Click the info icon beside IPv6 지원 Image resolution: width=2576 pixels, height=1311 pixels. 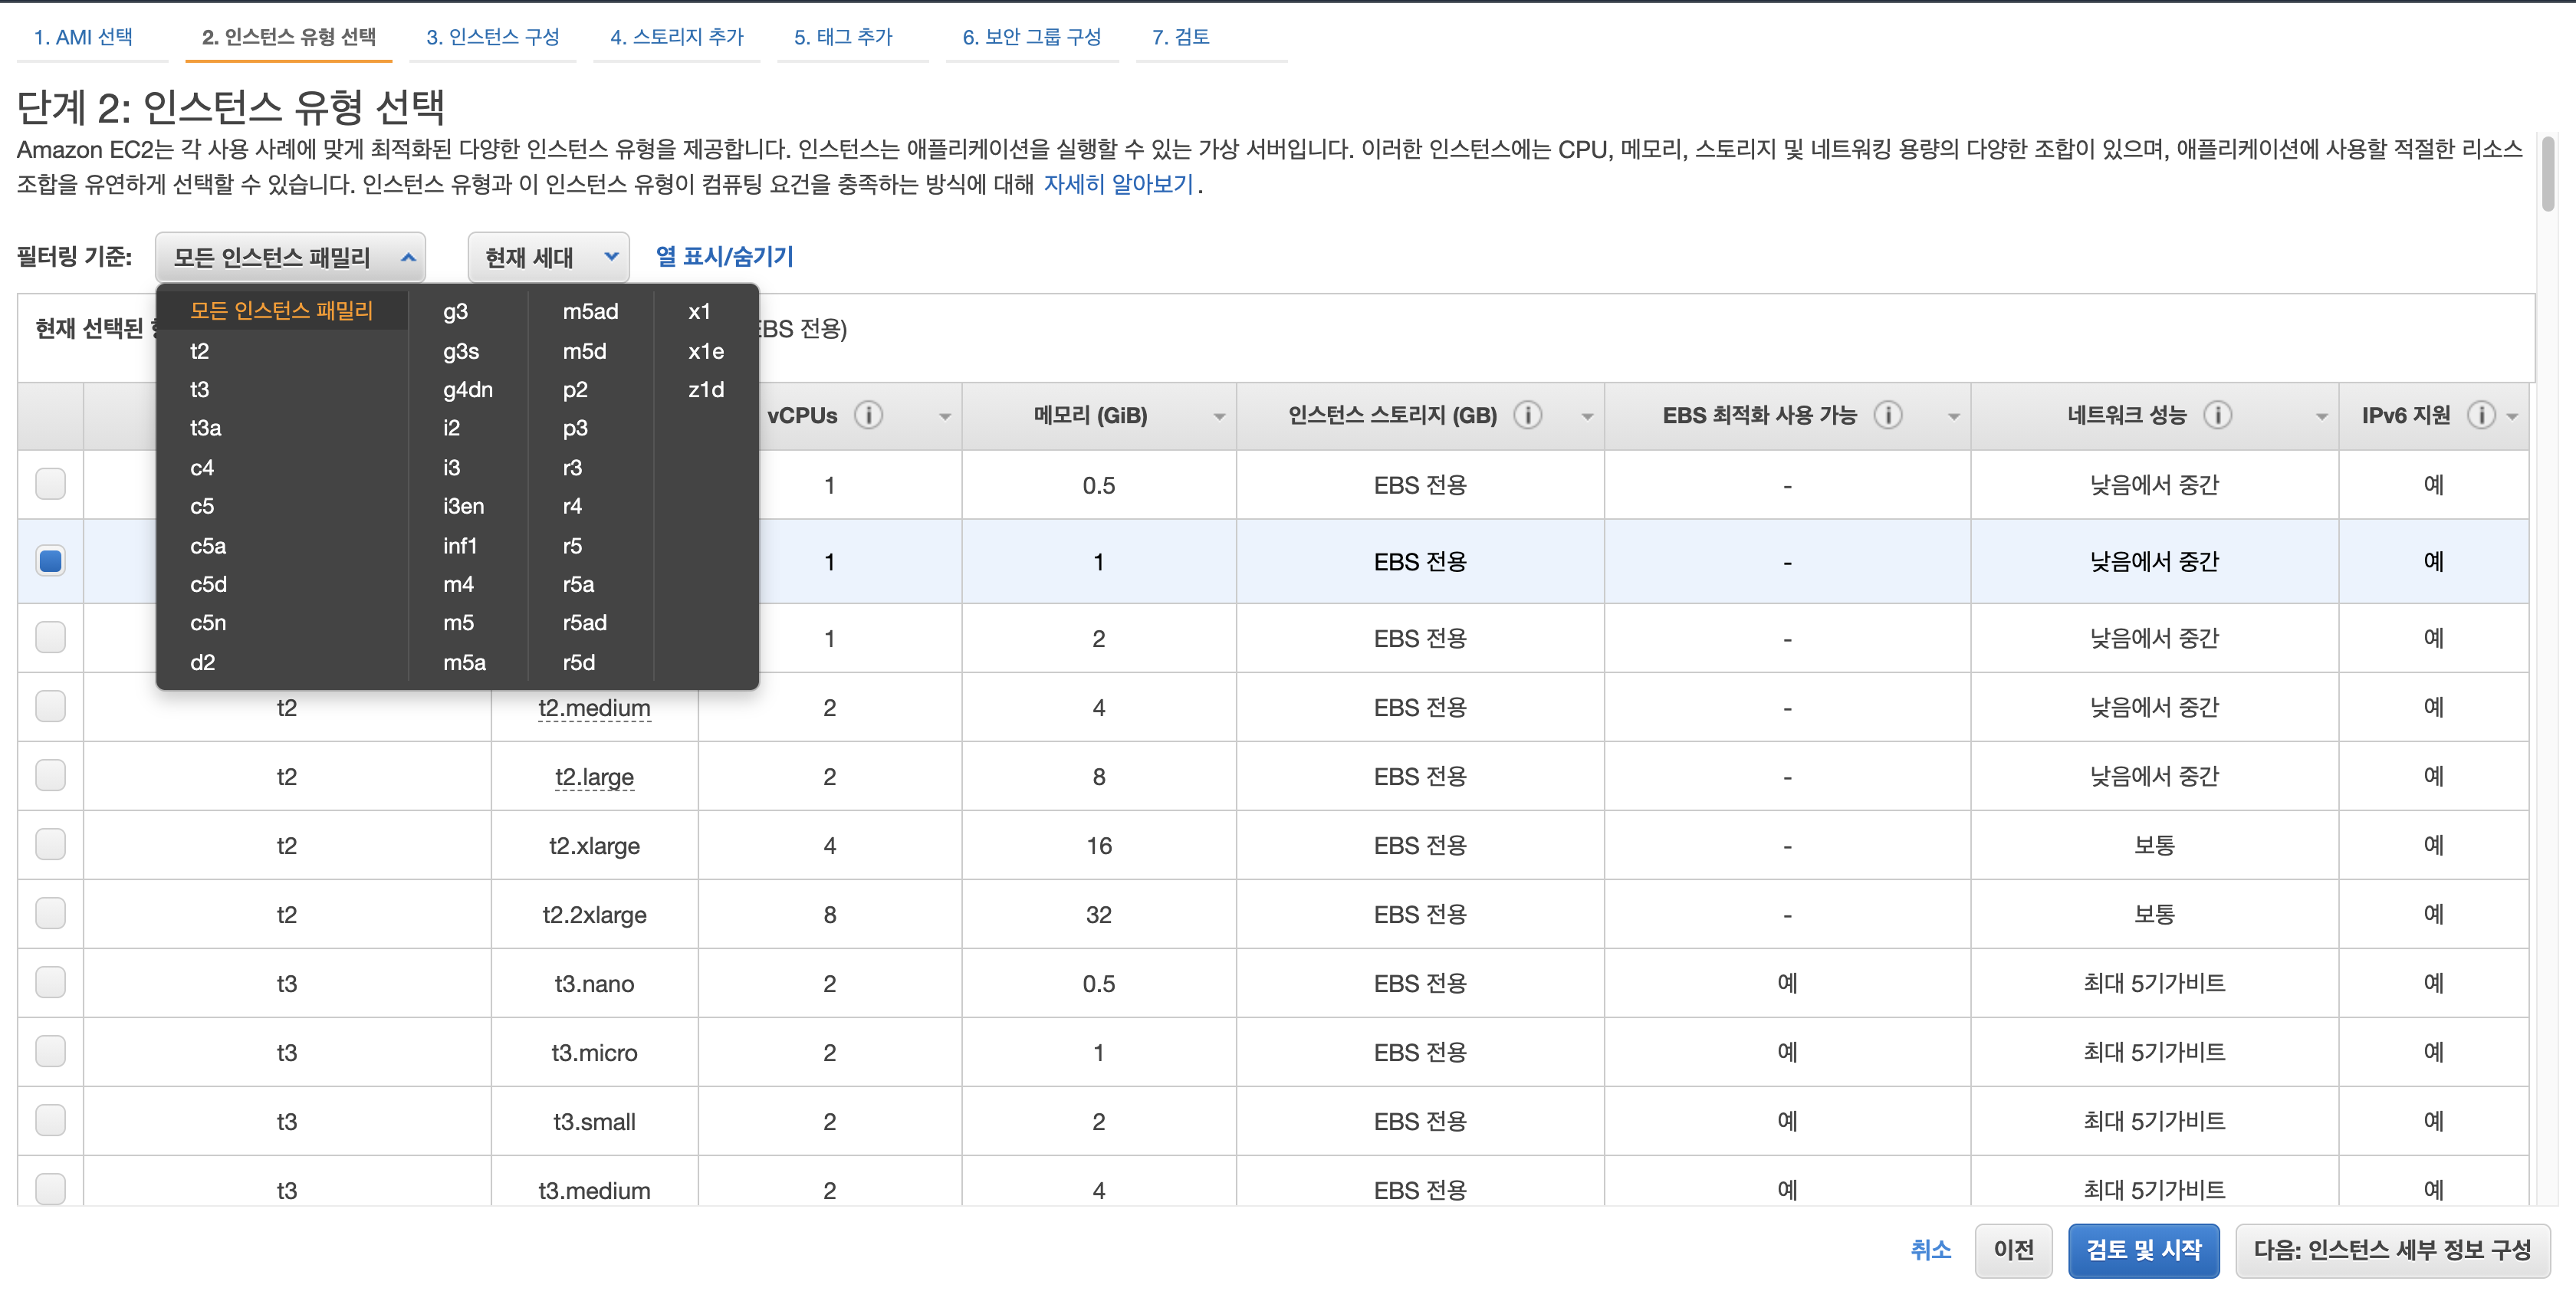pos(2480,415)
